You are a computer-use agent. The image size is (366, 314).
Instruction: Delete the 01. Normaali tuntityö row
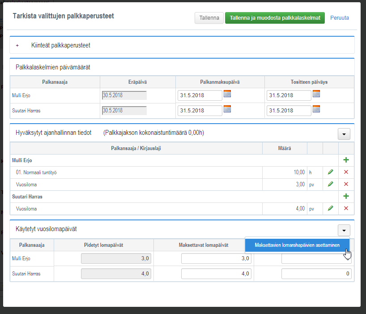point(346,172)
